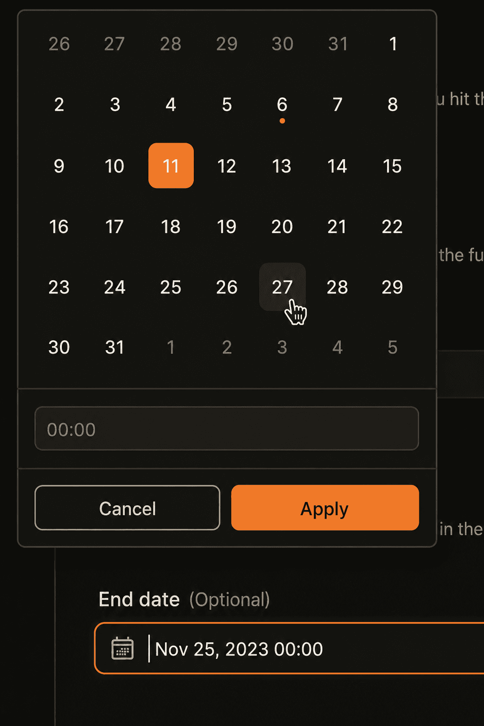Viewport: 484px width, 726px height.
Task: Pick day 8 in the calendar
Action: pos(392,104)
